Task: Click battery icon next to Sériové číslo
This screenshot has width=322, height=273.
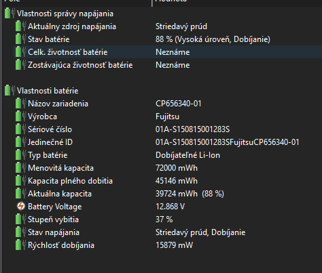Action: coord(21,129)
